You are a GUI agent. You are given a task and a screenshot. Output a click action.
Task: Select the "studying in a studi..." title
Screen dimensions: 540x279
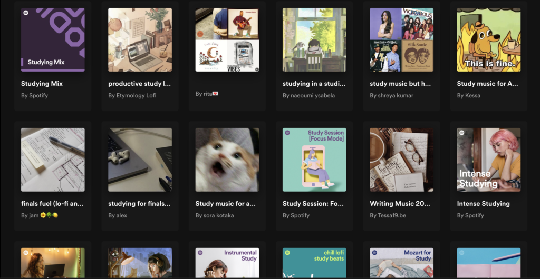314,84
